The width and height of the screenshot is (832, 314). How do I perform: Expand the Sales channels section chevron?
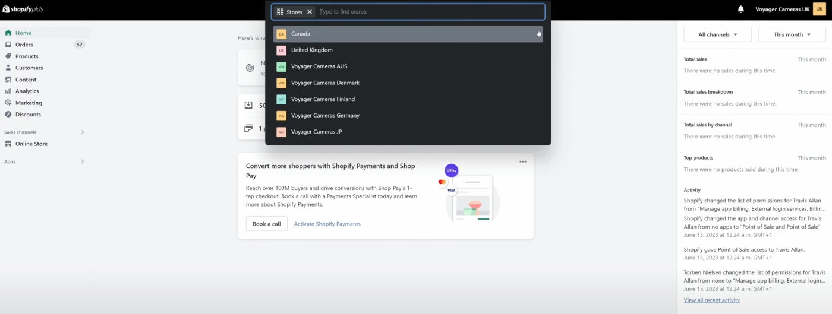[83, 132]
